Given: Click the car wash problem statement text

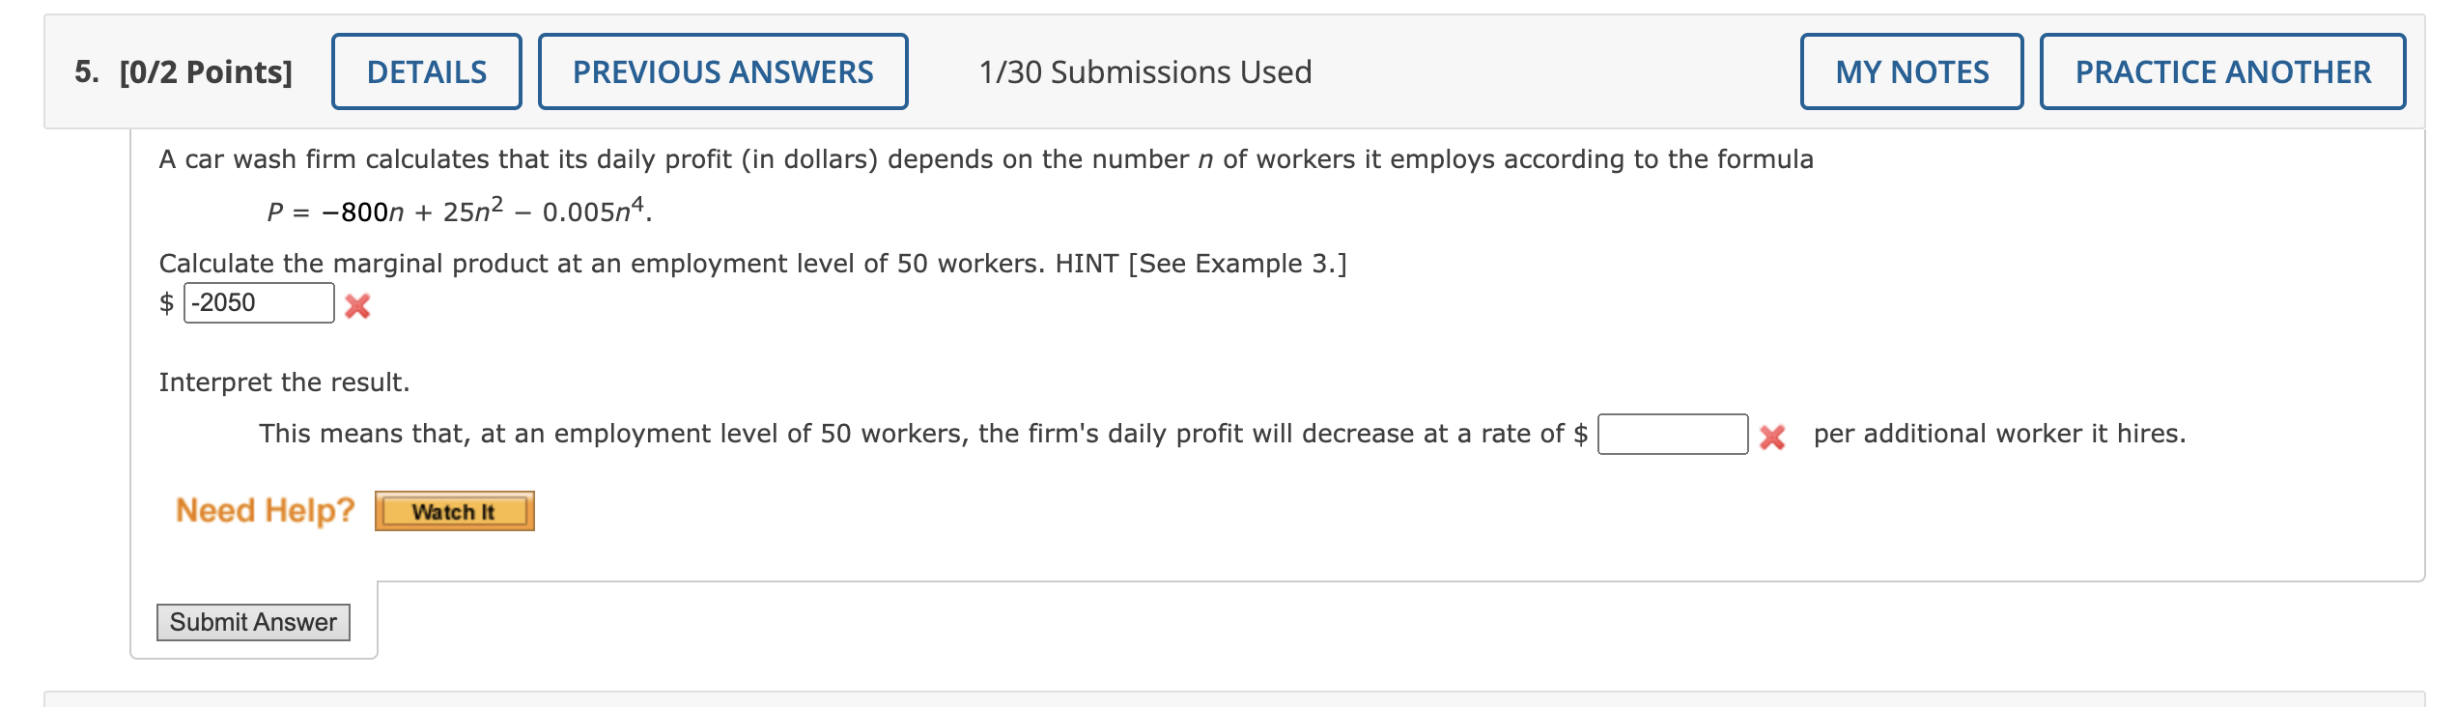Looking at the screenshot, I should (x=985, y=160).
